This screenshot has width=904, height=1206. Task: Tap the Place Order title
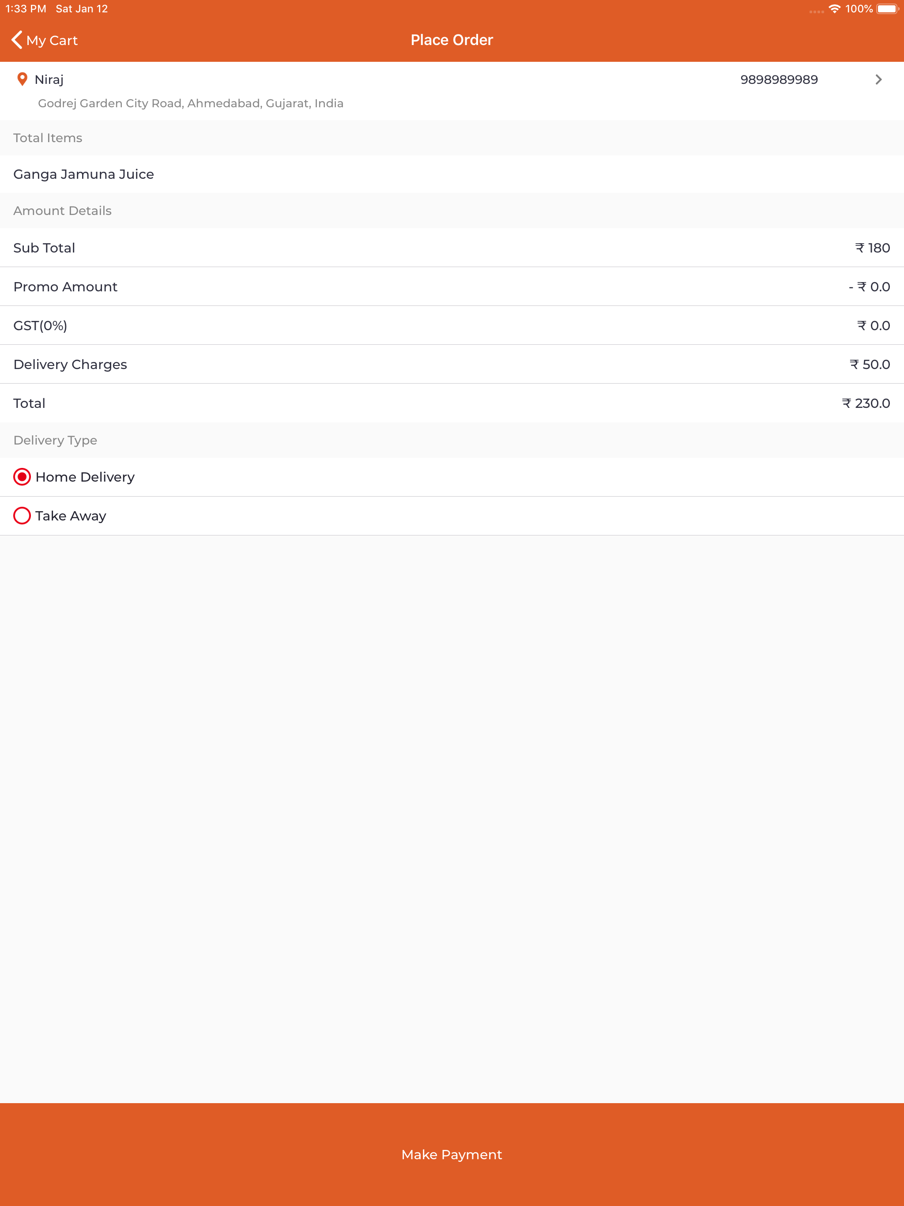452,40
